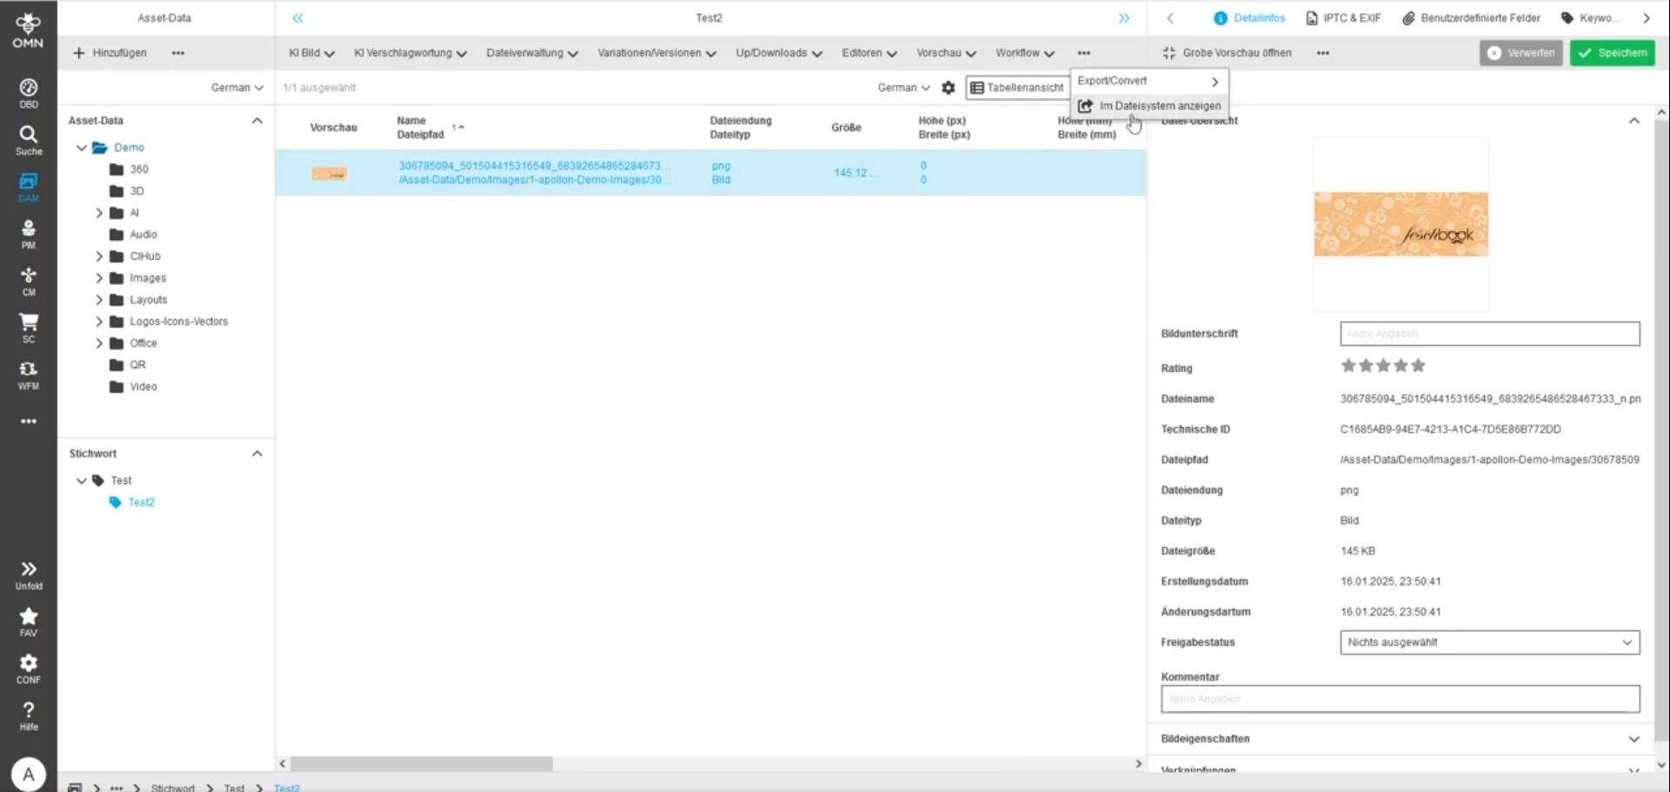Select Im Dateisystem anzeigen menu entry

click(x=1148, y=106)
